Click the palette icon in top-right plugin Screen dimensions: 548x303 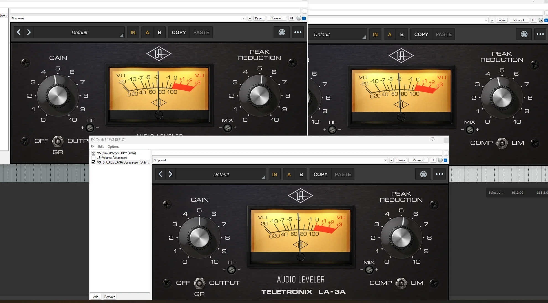coord(524,34)
